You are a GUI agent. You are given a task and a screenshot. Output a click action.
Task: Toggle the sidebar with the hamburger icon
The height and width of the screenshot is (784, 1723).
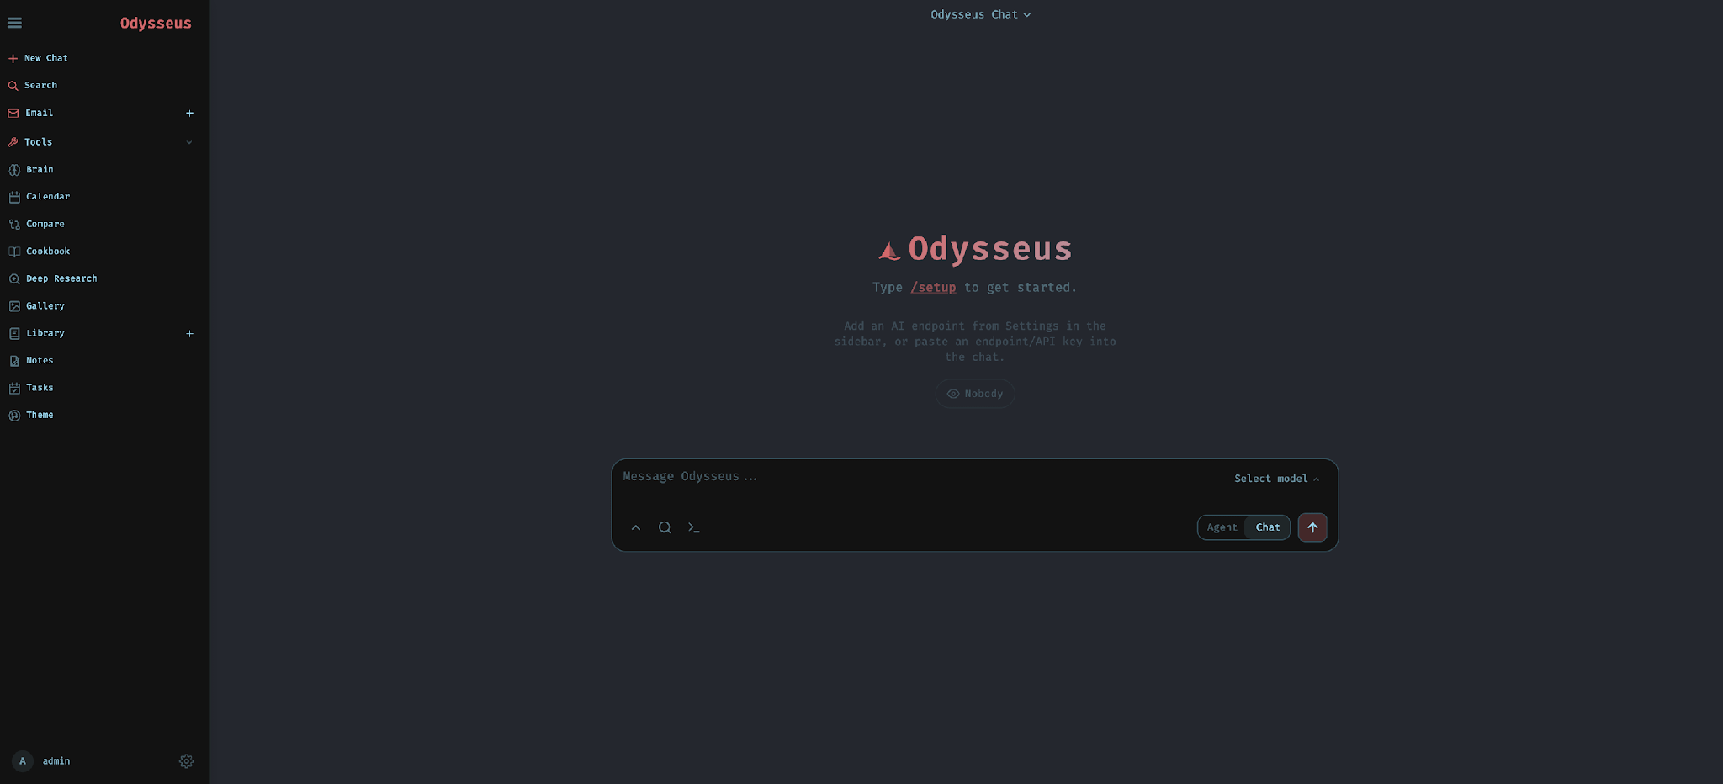(x=14, y=23)
